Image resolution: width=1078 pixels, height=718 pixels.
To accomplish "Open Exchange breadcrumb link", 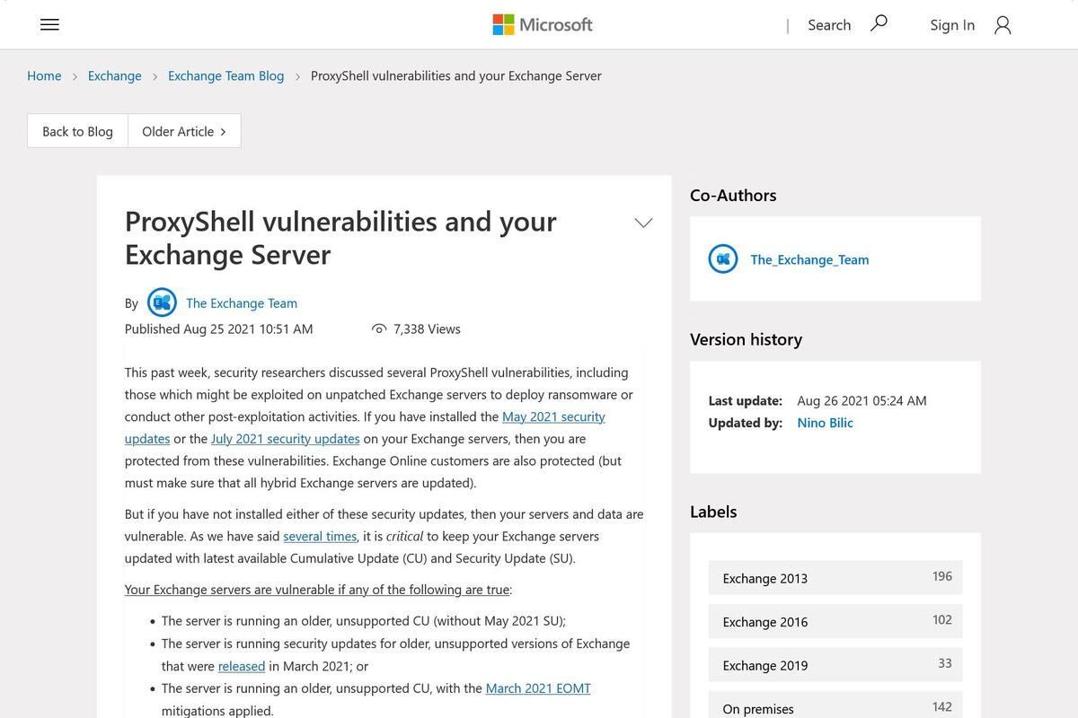I will coord(115,75).
